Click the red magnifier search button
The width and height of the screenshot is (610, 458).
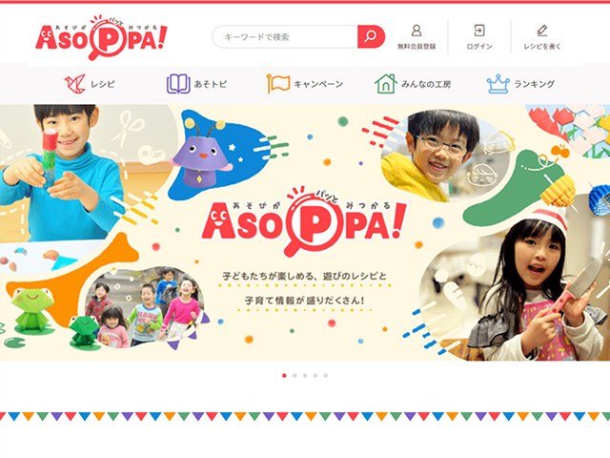(371, 36)
